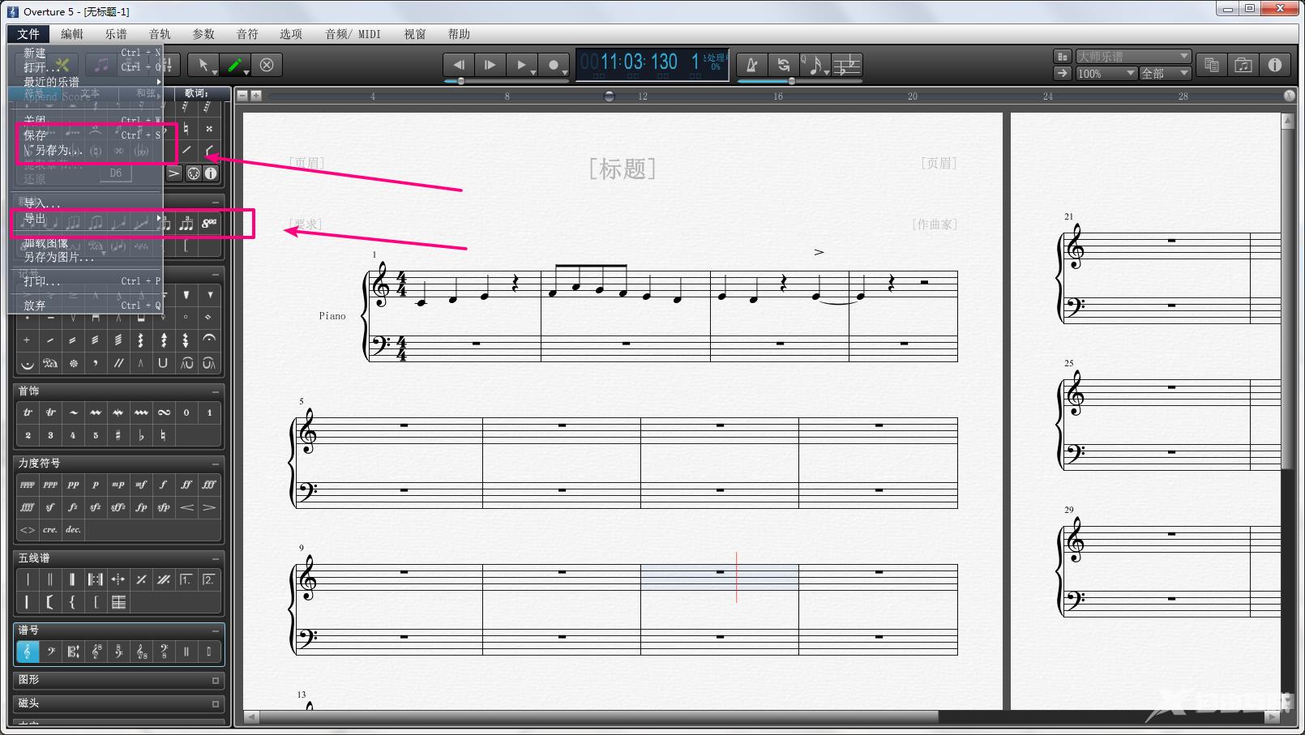
Task: Open the 乐谱 menu
Action: click(x=116, y=34)
